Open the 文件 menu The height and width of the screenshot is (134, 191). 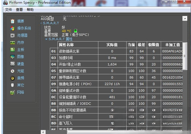click(9, 10)
